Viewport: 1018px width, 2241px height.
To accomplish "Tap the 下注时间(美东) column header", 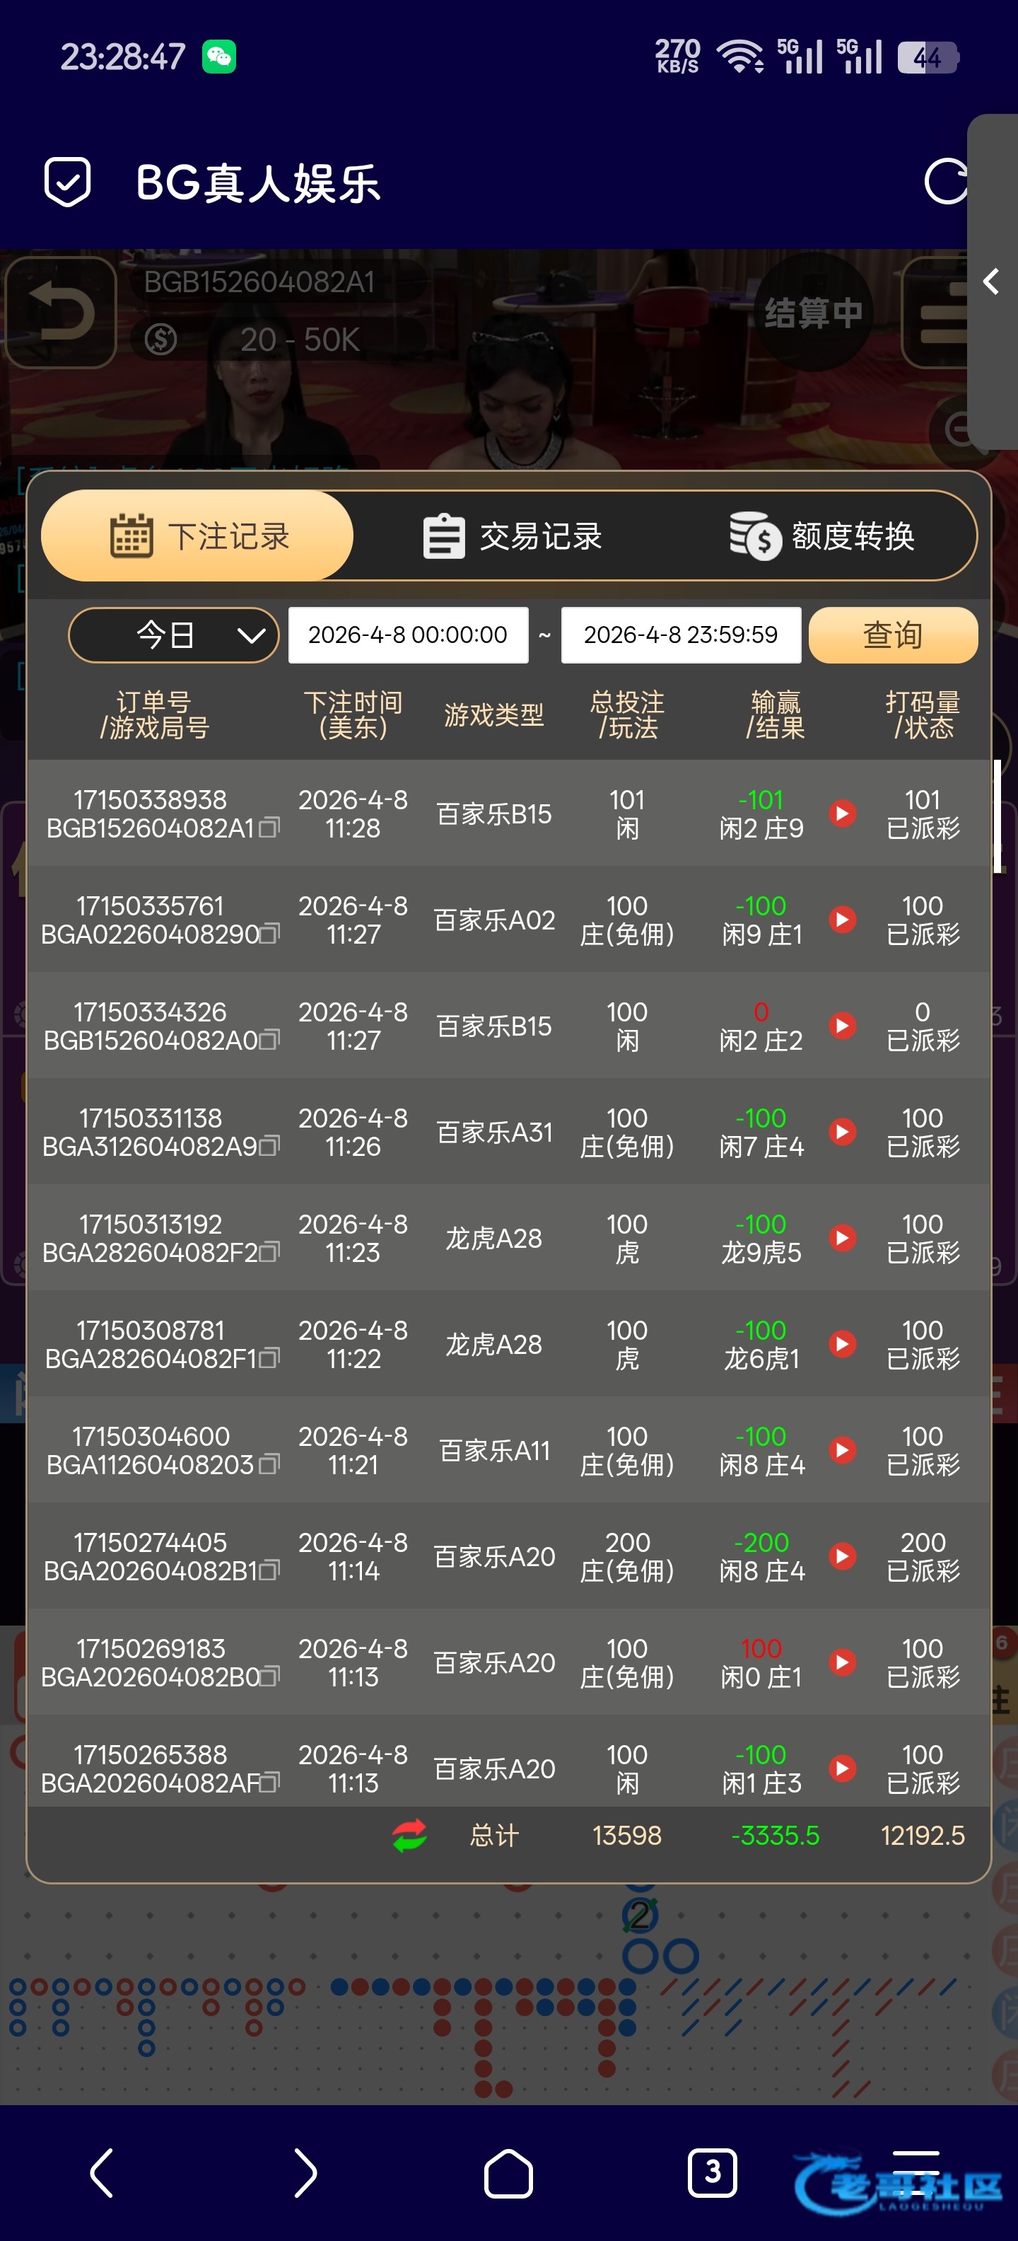I will click(x=353, y=715).
